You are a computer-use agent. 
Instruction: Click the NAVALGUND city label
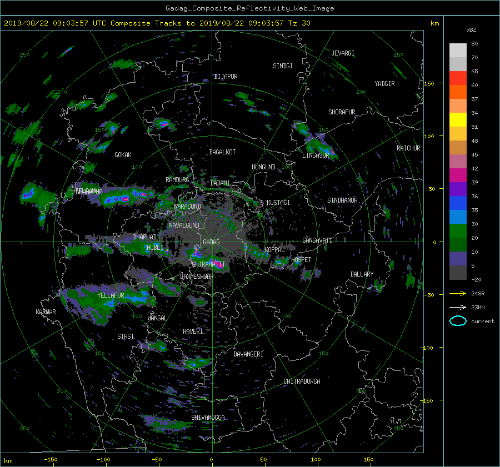[x=184, y=225]
